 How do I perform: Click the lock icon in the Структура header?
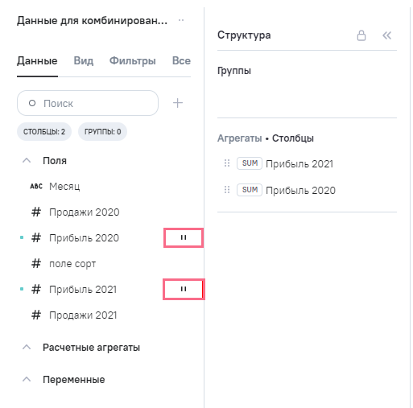click(x=361, y=35)
